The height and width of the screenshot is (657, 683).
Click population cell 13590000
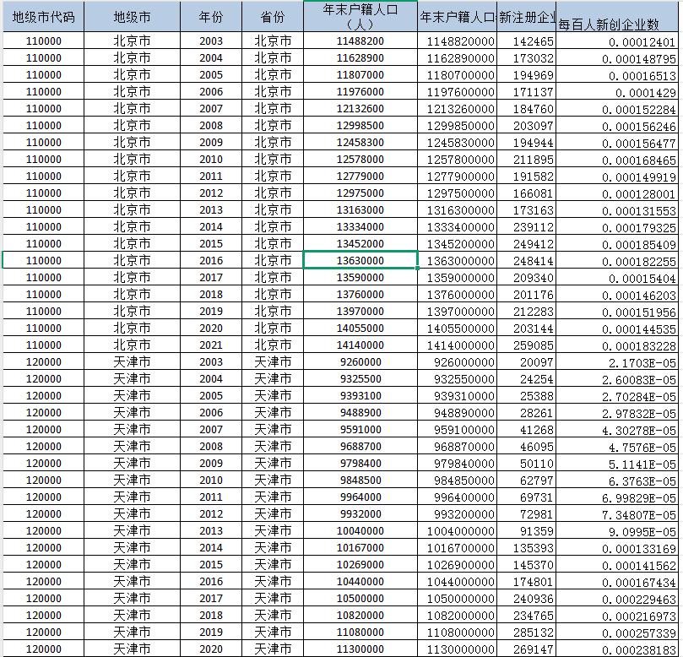click(x=360, y=278)
